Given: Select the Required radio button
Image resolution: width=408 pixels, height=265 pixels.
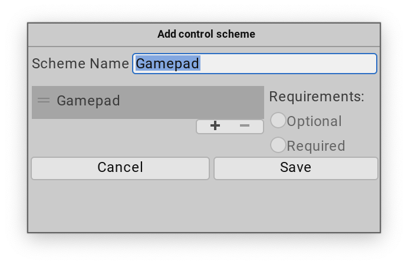Looking at the screenshot, I should coord(278,145).
